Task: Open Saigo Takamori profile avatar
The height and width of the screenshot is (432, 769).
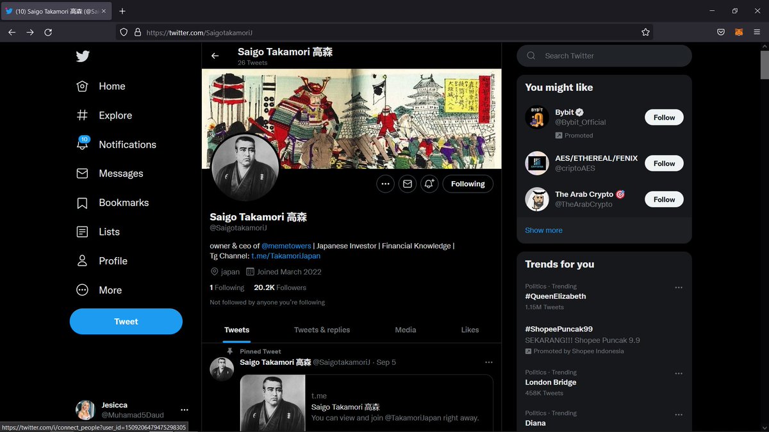Action: [x=245, y=168]
